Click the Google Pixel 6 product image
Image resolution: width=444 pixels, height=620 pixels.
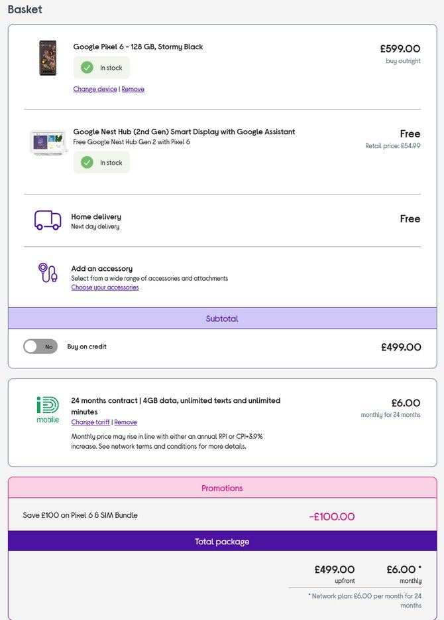pyautogui.click(x=47, y=58)
